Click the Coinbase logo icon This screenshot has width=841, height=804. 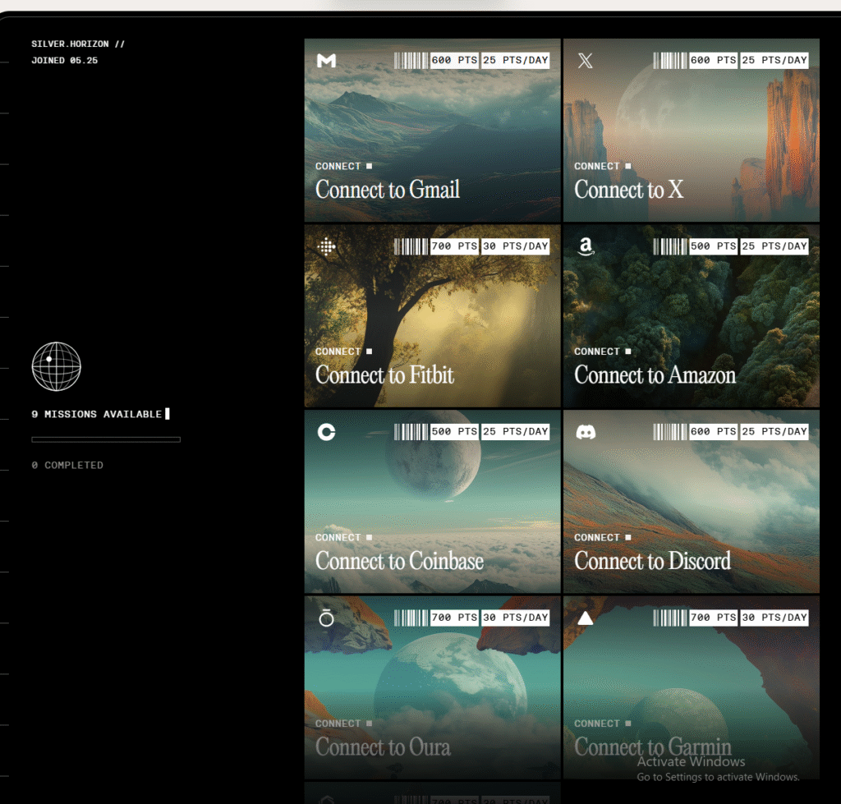326,432
